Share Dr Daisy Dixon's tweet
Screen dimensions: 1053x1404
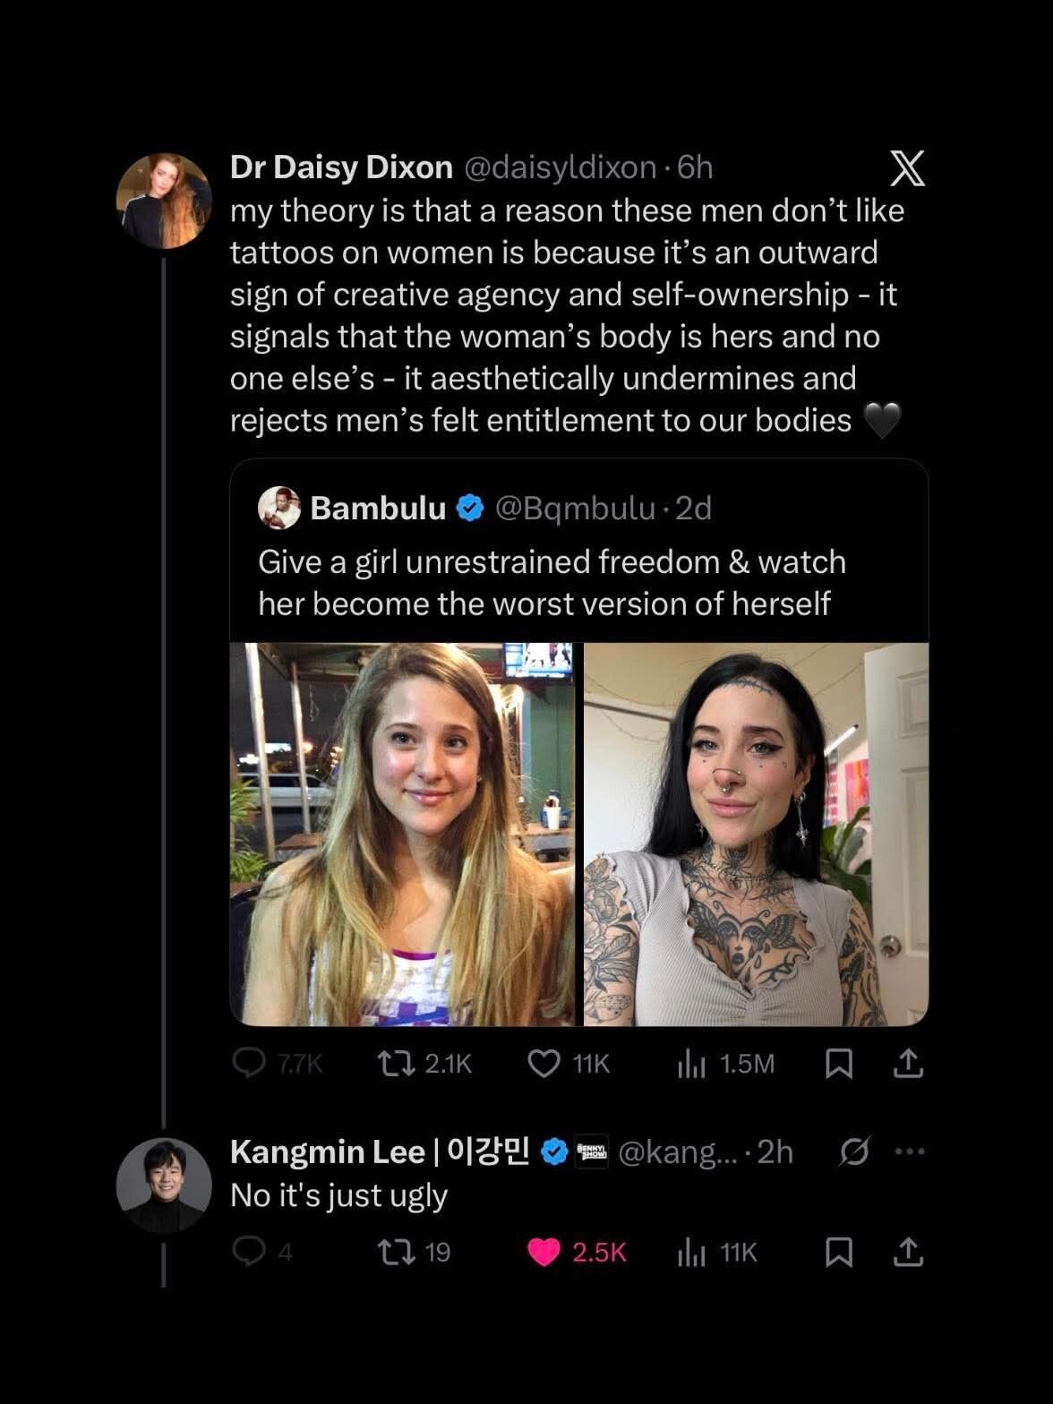[x=908, y=1063]
